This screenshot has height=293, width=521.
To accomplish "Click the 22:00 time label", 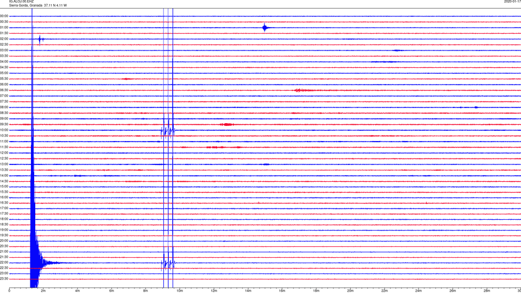I will 4,262.
